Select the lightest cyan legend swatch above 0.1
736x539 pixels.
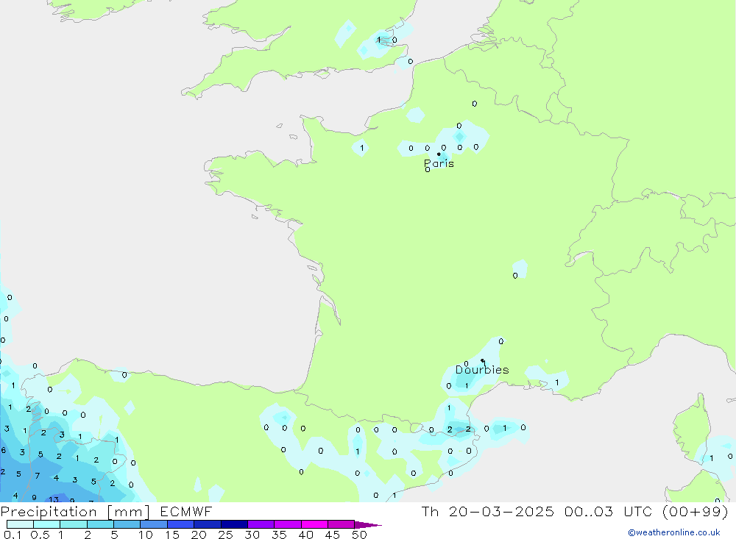point(20,524)
